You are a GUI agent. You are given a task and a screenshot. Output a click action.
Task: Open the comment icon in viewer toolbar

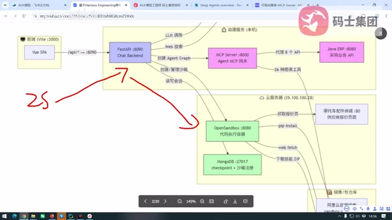pos(245,201)
